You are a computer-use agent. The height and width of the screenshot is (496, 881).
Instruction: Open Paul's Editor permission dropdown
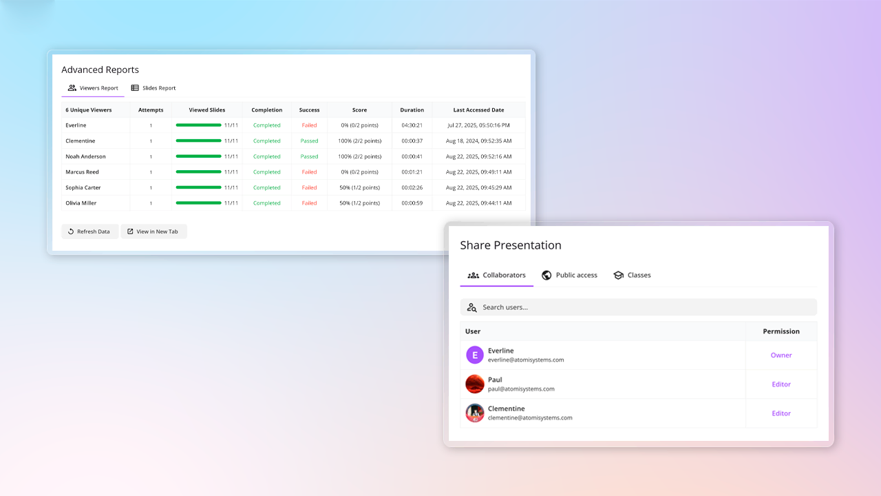coord(781,384)
